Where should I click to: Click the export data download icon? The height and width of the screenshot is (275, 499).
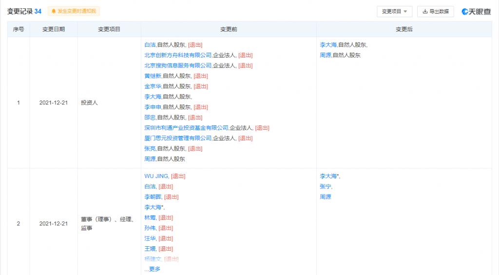coord(425,11)
